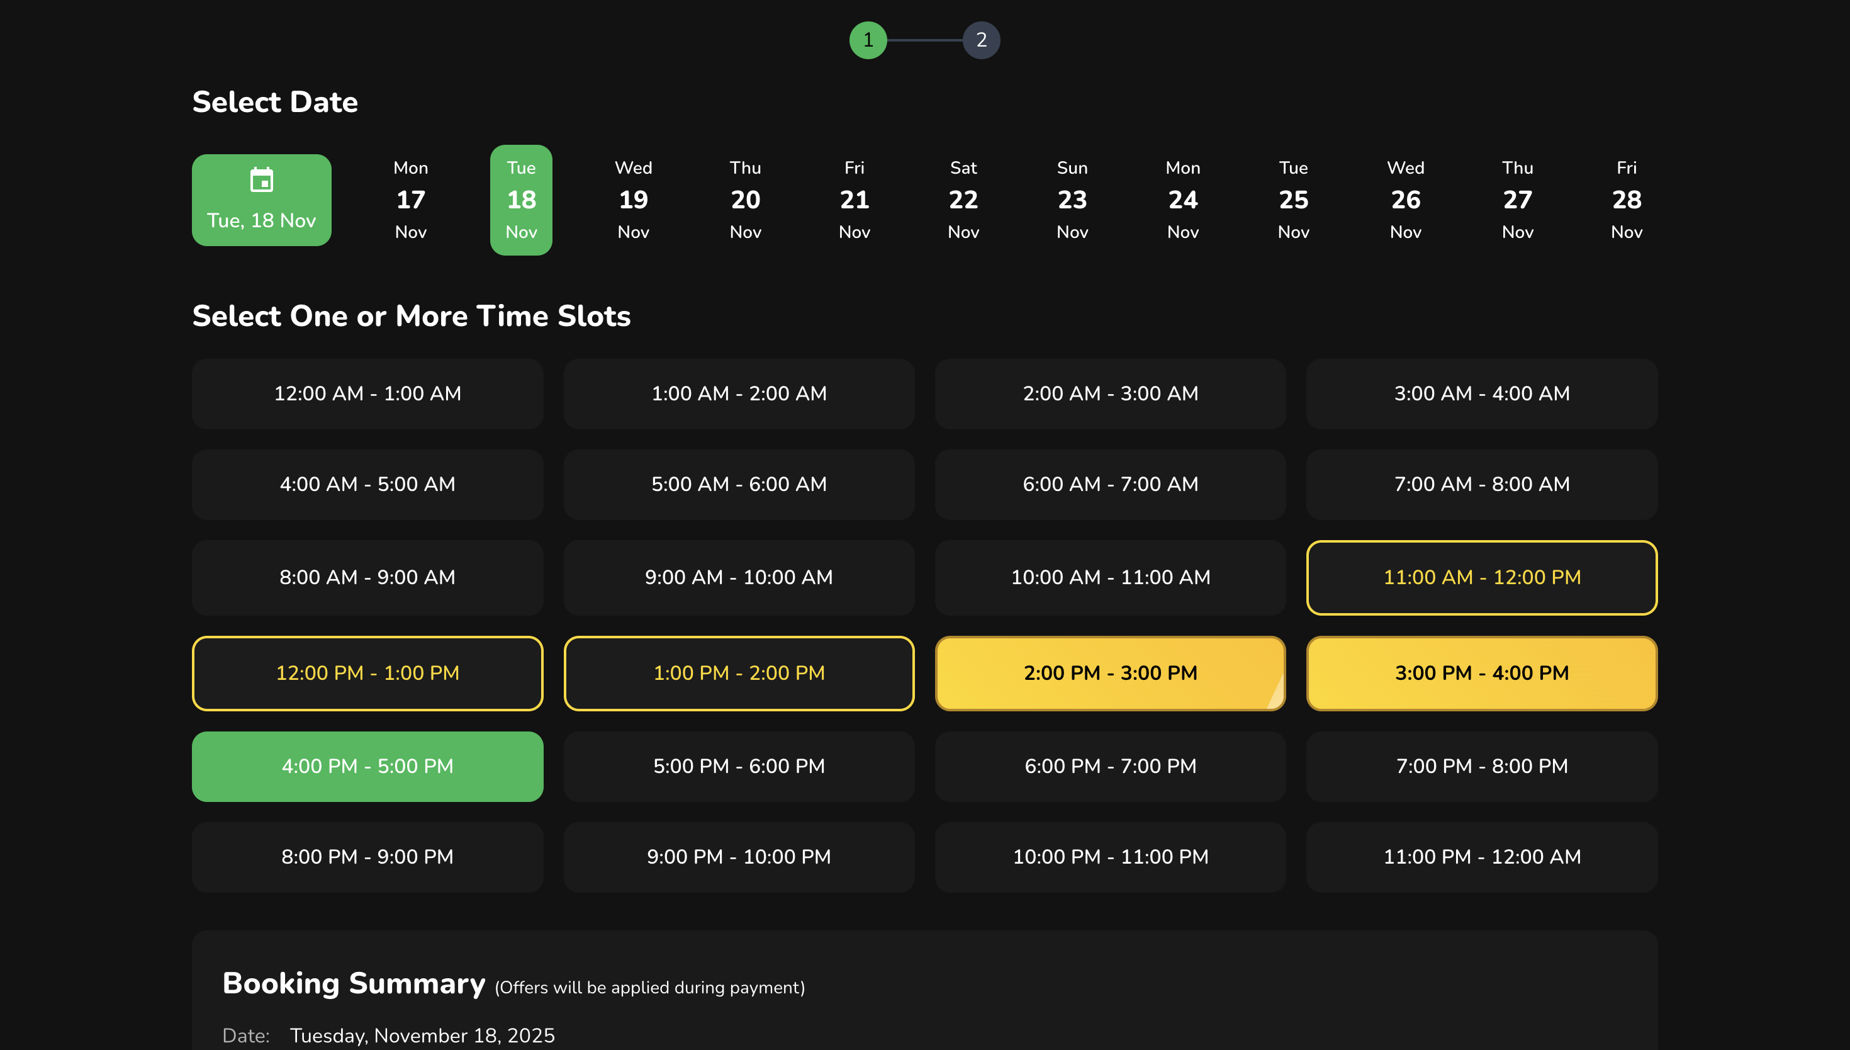The image size is (1850, 1050).
Task: Deselect the 4:00 PM - 5:00 PM slot
Action: pyautogui.click(x=367, y=766)
